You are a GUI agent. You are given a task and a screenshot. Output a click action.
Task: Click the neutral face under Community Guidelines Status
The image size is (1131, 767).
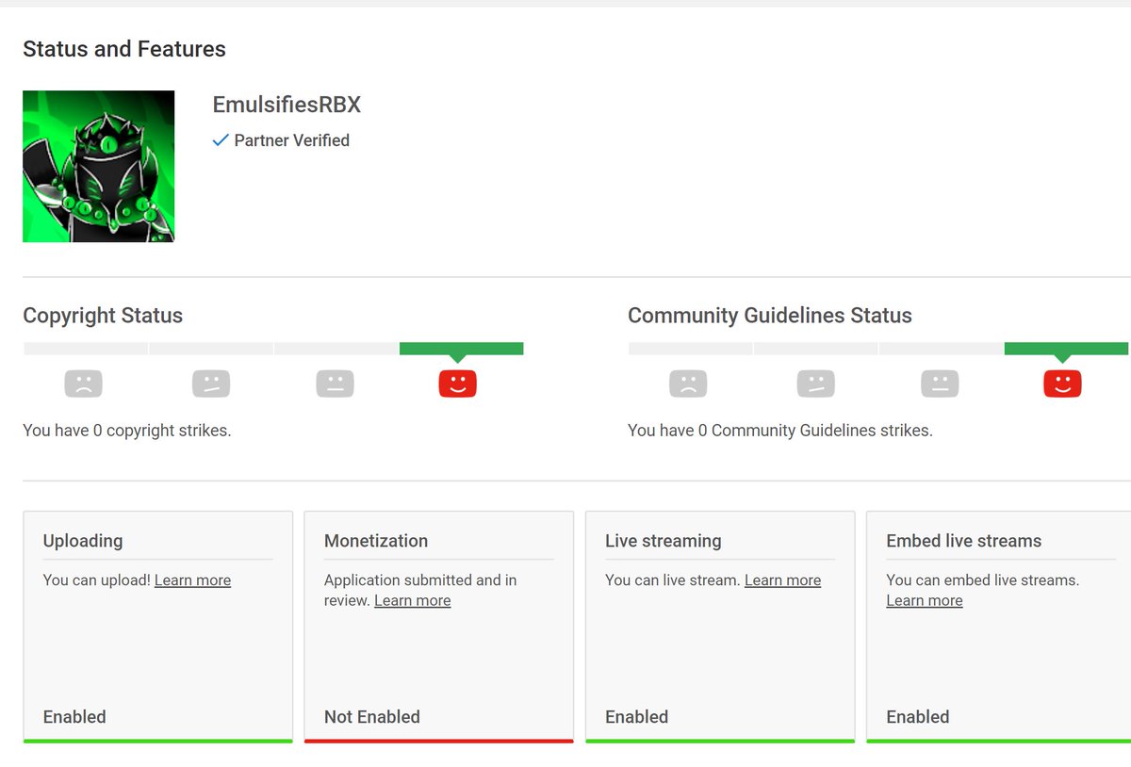pyautogui.click(x=940, y=383)
